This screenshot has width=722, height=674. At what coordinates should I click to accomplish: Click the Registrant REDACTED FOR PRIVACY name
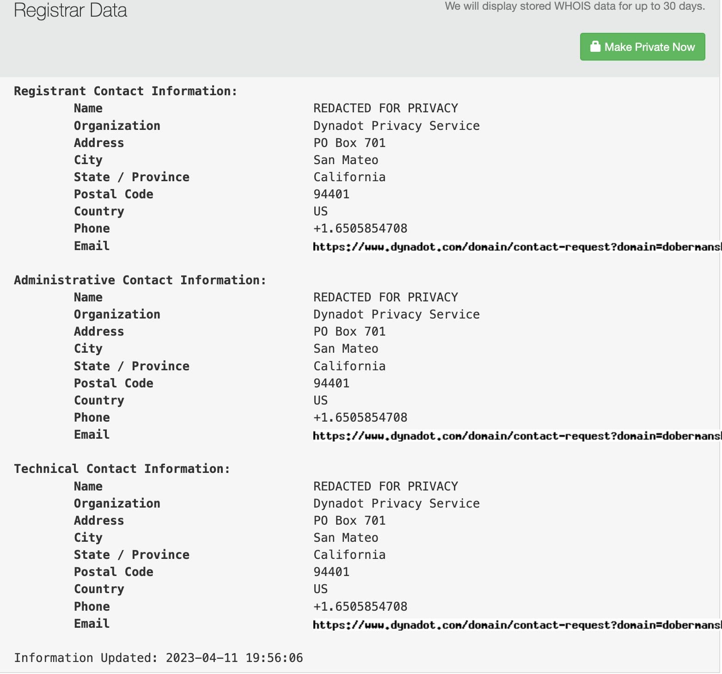(385, 108)
